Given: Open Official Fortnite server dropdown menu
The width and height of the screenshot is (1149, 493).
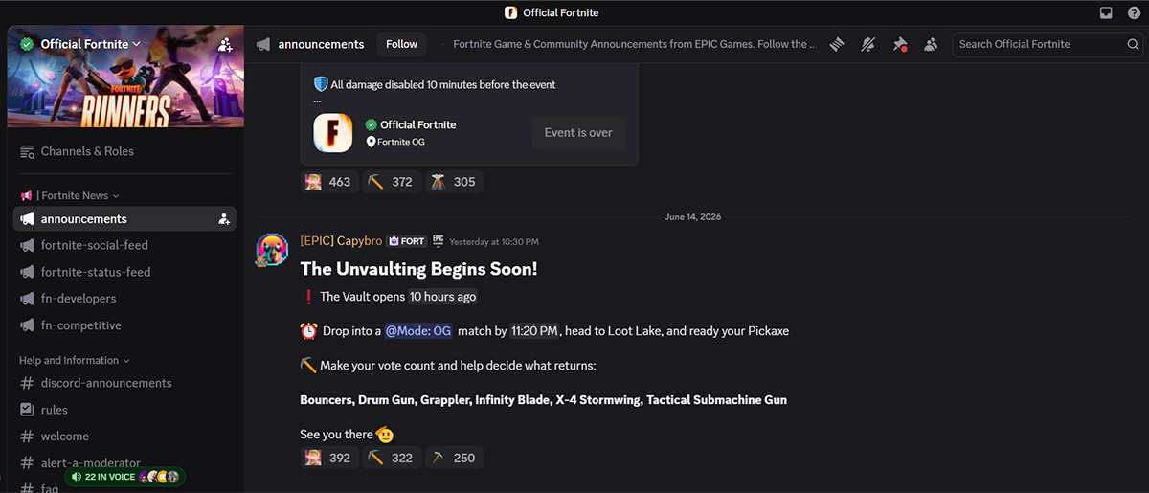Looking at the screenshot, I should (93, 44).
